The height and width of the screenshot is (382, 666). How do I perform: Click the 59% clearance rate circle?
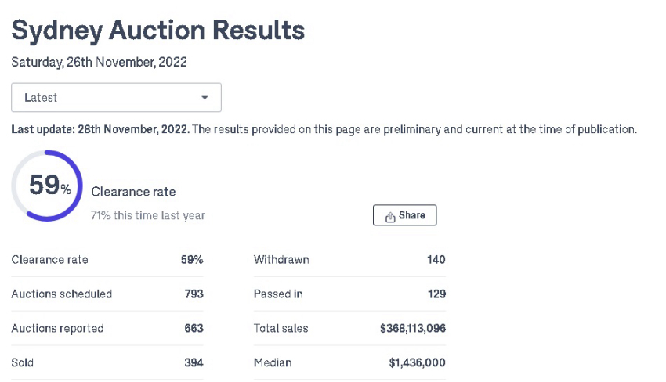[47, 186]
